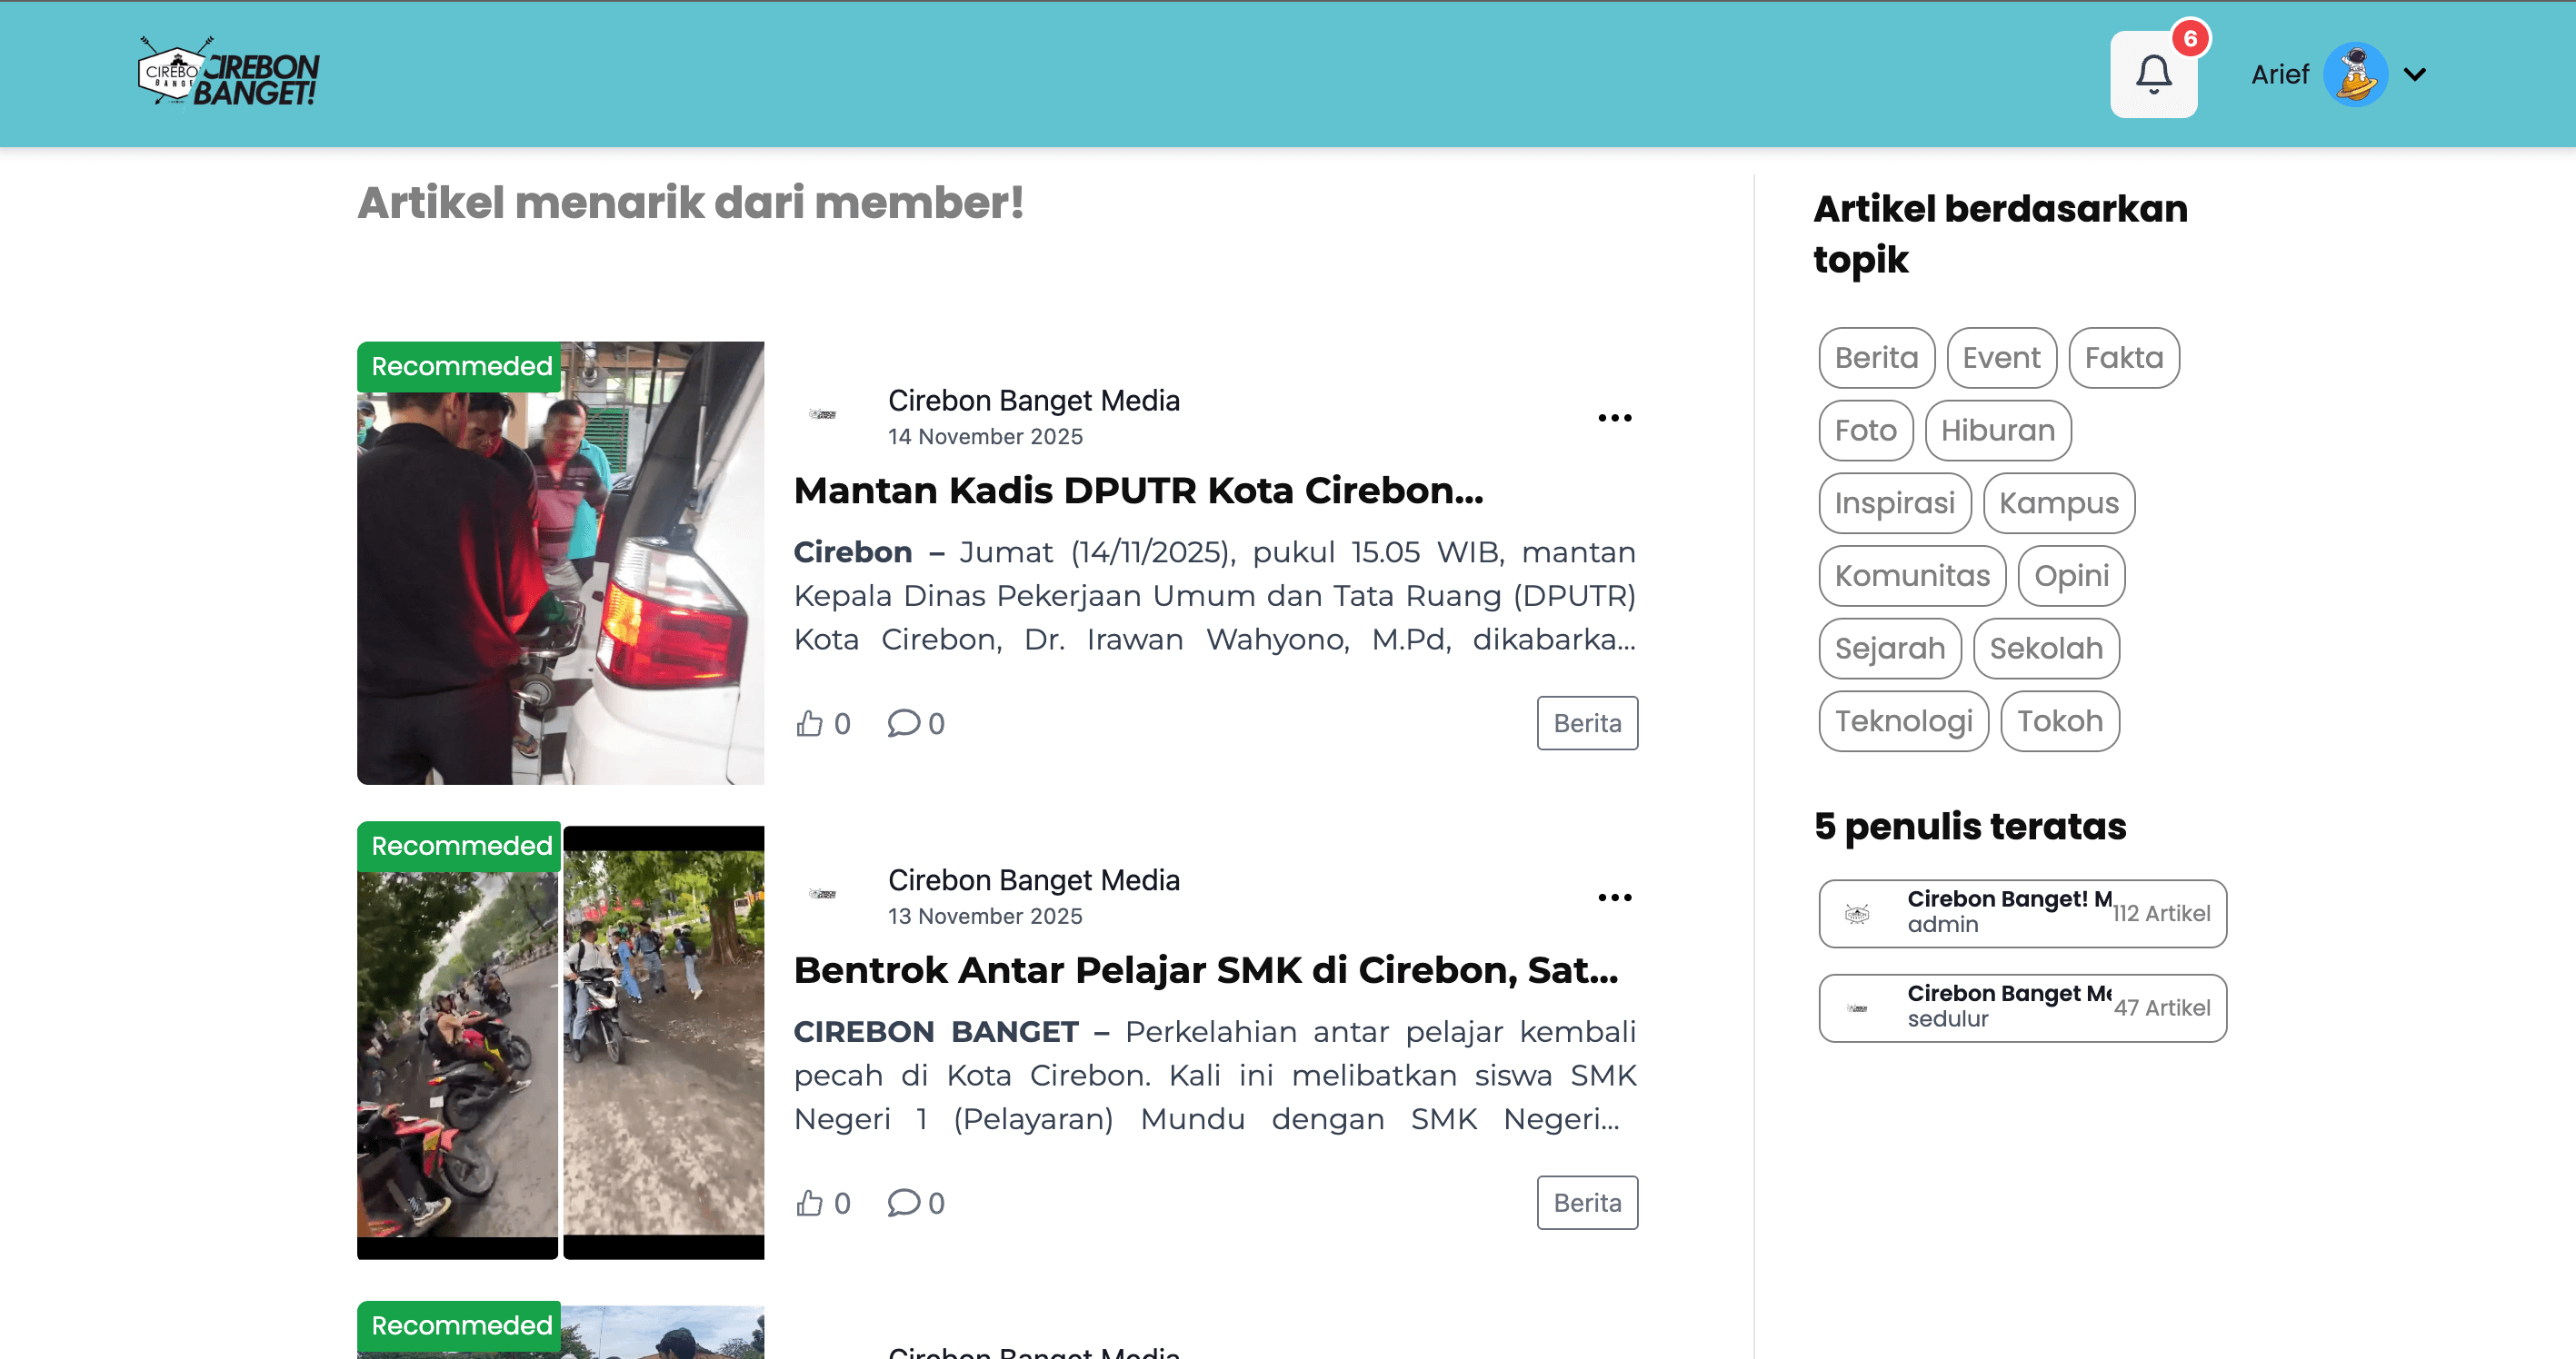Select the Teknologi topic tag

1903,720
